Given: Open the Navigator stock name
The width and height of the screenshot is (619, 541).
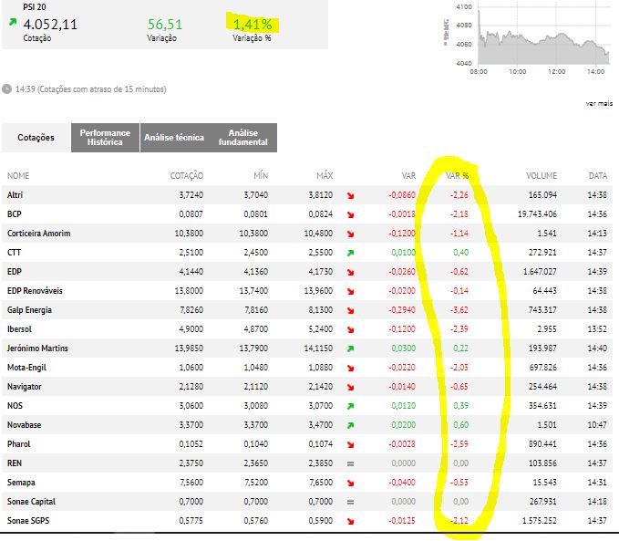Looking at the screenshot, I should [x=24, y=387].
